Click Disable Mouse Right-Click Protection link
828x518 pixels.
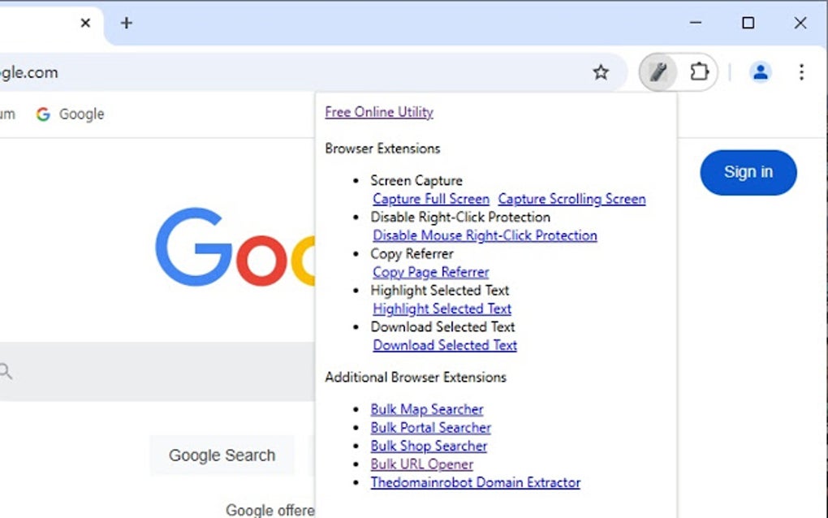pyautogui.click(x=485, y=235)
